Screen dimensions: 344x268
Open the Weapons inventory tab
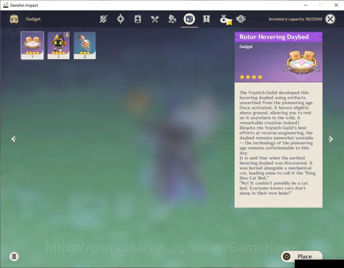103,19
